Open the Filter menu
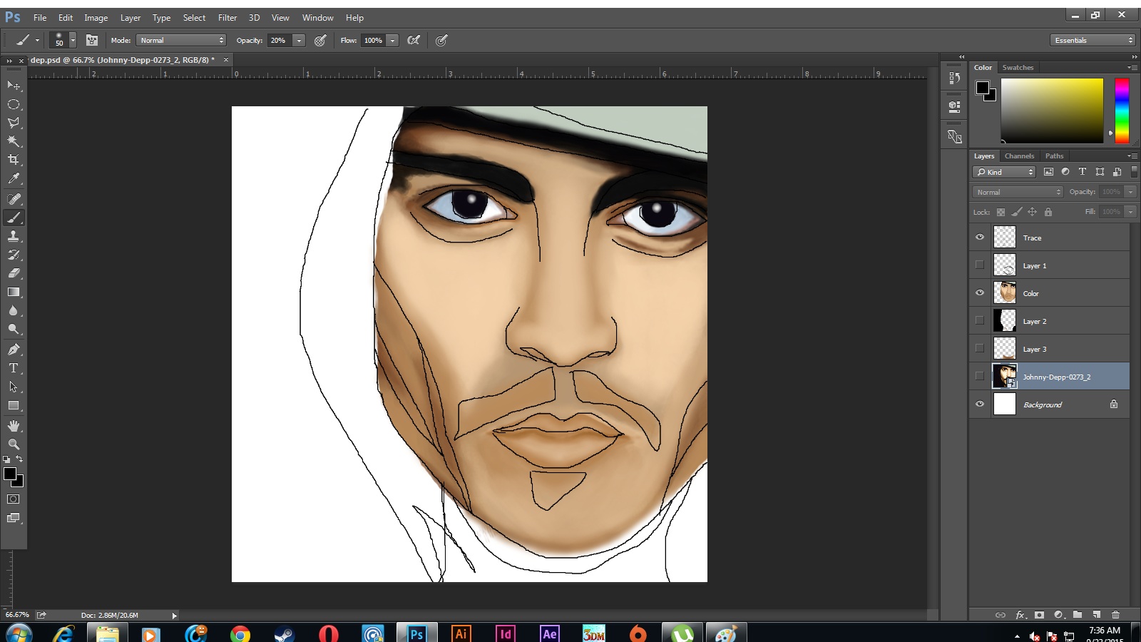The width and height of the screenshot is (1141, 642). (x=227, y=18)
